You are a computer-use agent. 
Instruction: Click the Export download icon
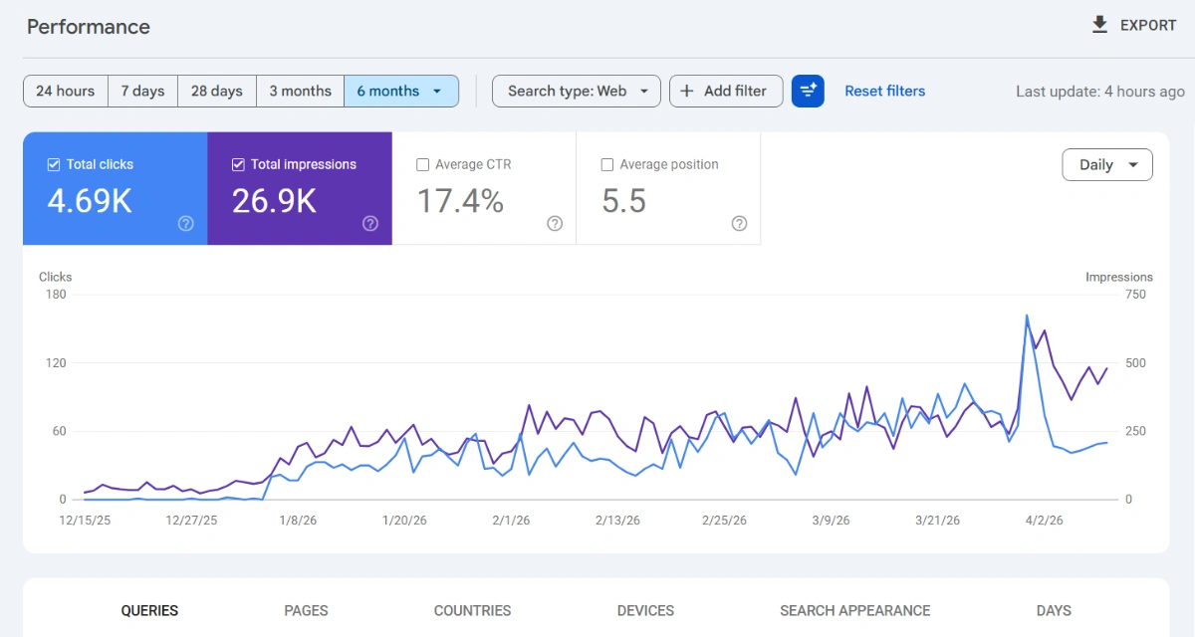tap(1099, 25)
